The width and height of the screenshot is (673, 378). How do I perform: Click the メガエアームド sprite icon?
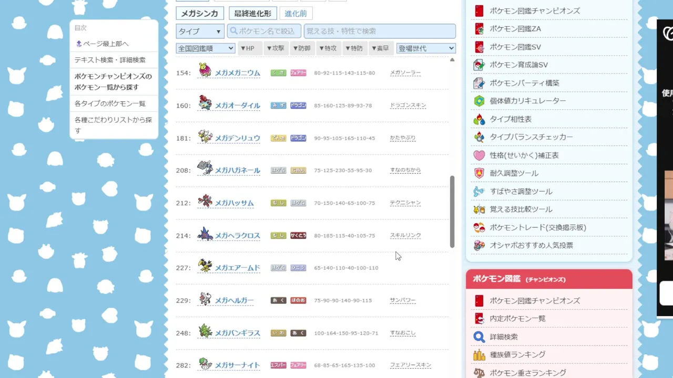click(205, 266)
